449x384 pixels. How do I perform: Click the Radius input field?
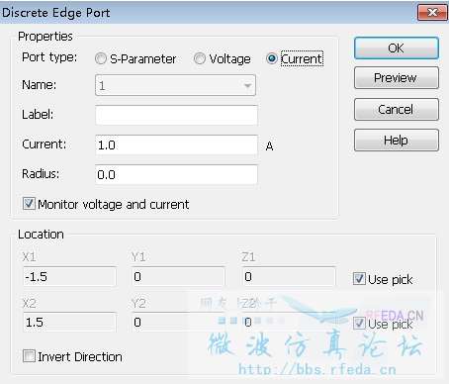[176, 174]
